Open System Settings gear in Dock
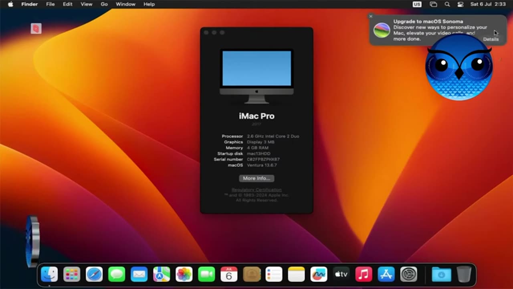Screen dimensions: 513x289 (409, 275)
